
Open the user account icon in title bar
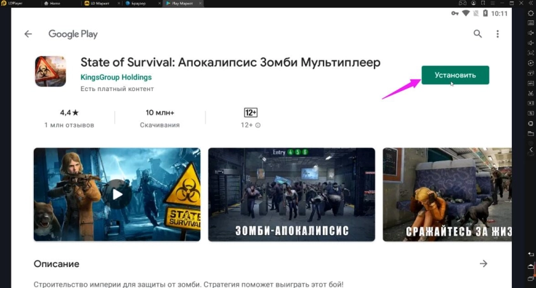473,3
